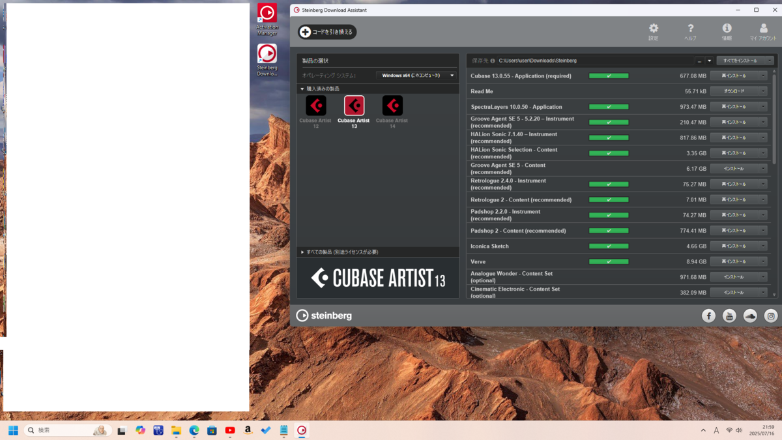
Task: Click the green progress bar for Groove Agent SE 5 Instrument
Action: [609, 123]
